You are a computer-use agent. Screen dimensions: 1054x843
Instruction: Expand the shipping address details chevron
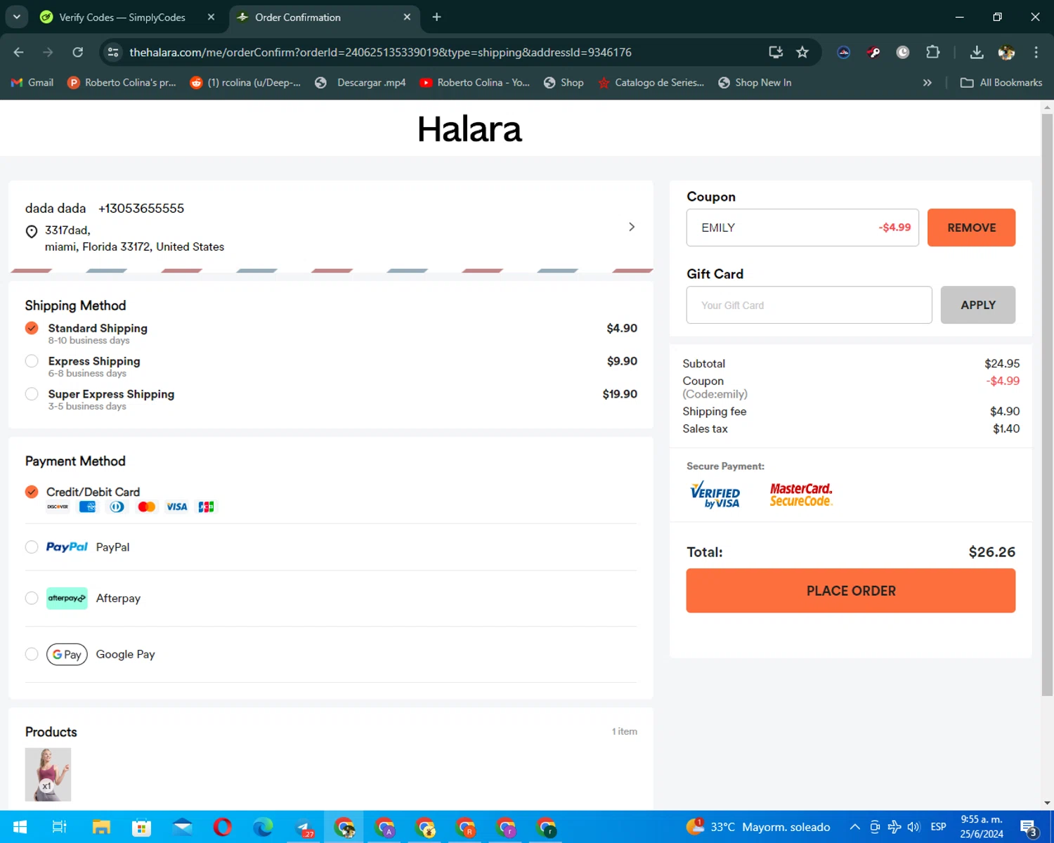(632, 227)
